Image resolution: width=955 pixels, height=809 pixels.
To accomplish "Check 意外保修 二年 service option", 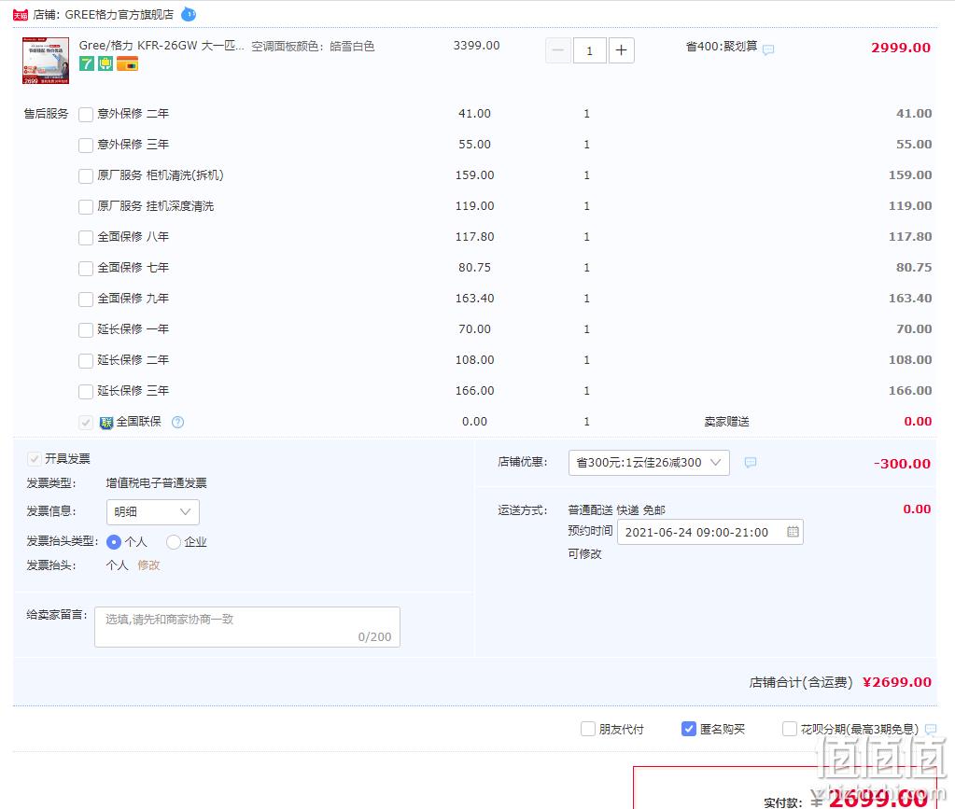I will tap(86, 115).
